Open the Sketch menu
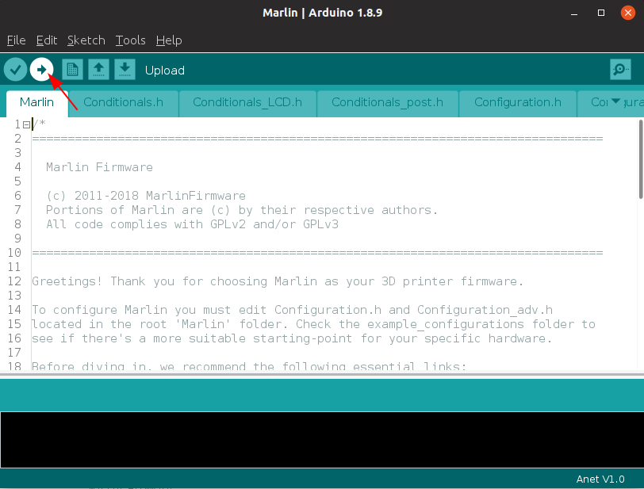This screenshot has height=489, width=644. click(86, 40)
